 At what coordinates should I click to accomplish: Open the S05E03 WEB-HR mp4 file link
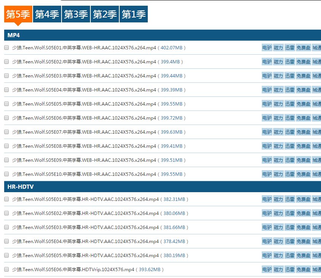84,76
